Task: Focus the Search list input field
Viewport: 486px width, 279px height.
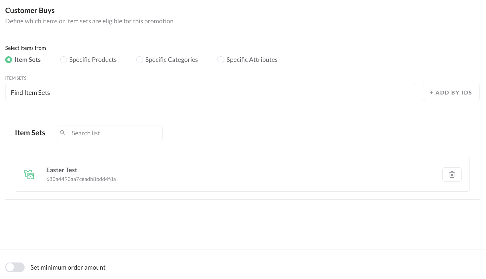Action: click(x=115, y=133)
